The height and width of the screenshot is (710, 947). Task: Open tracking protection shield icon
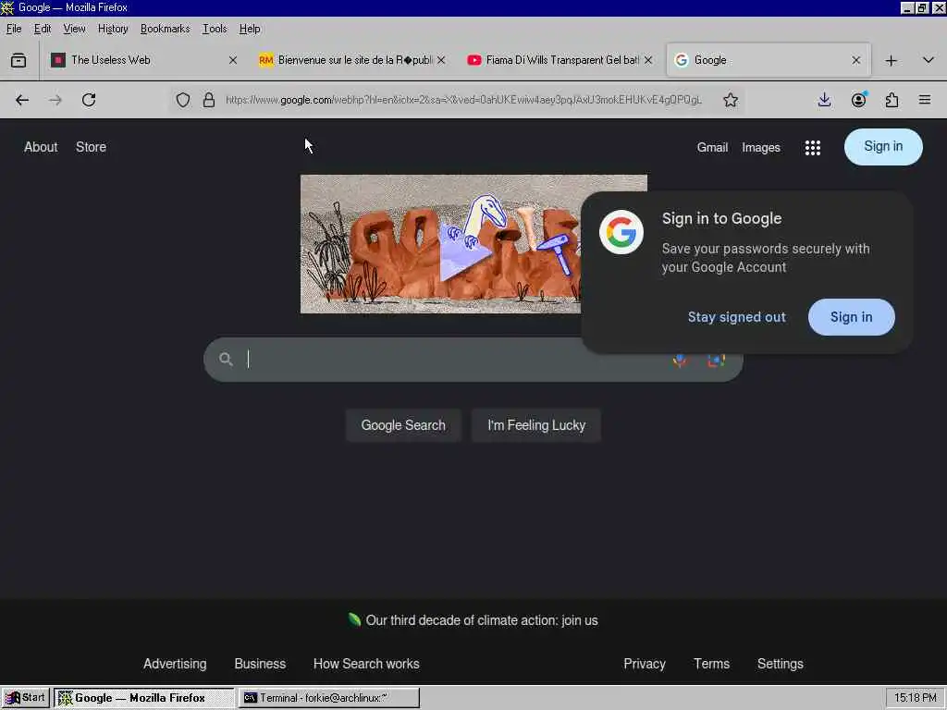tap(183, 100)
